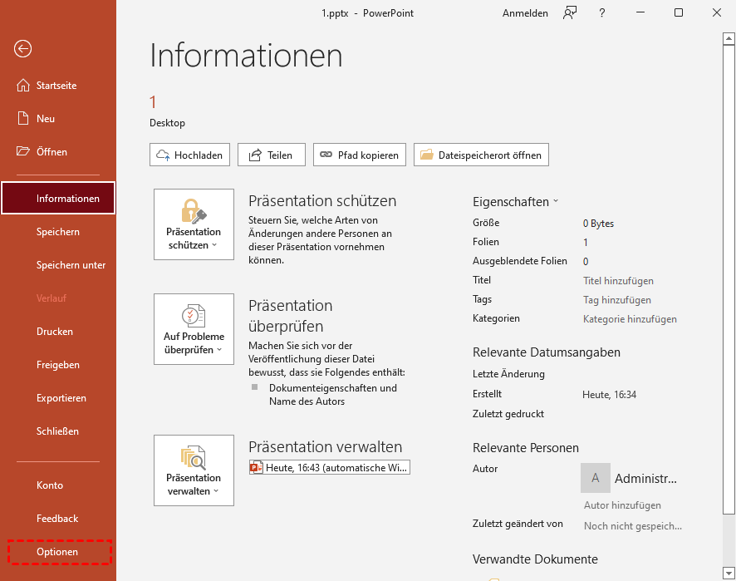Click Titel hinzufügen field
The height and width of the screenshot is (581, 736).
point(618,280)
